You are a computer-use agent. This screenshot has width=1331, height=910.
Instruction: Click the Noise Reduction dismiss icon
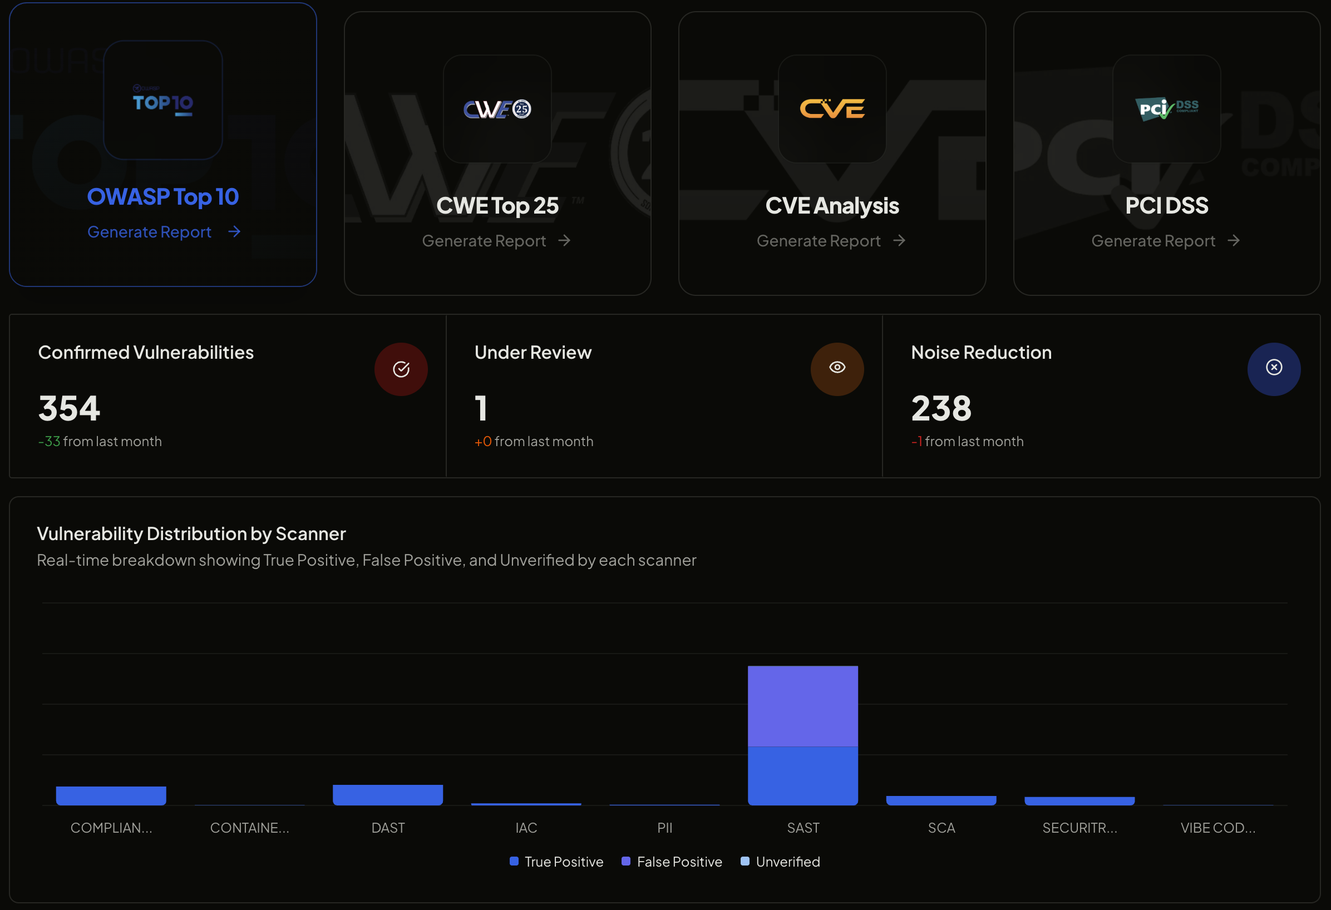click(x=1274, y=369)
